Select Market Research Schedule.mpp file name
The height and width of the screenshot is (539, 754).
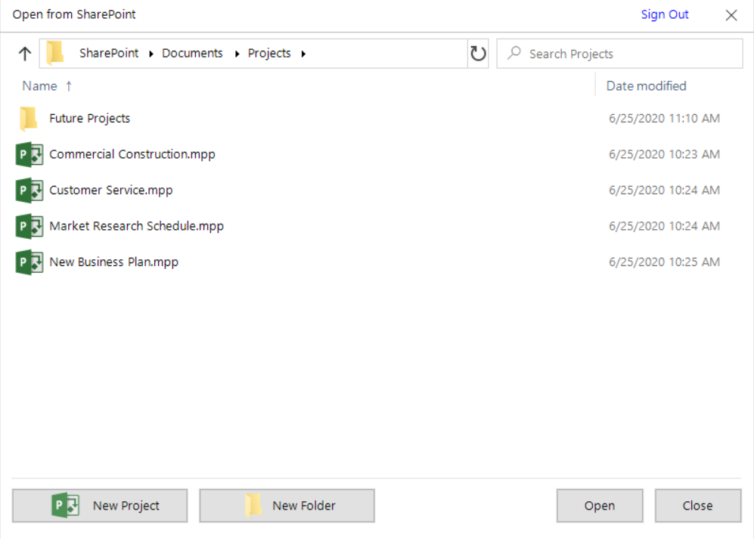pyautogui.click(x=137, y=227)
